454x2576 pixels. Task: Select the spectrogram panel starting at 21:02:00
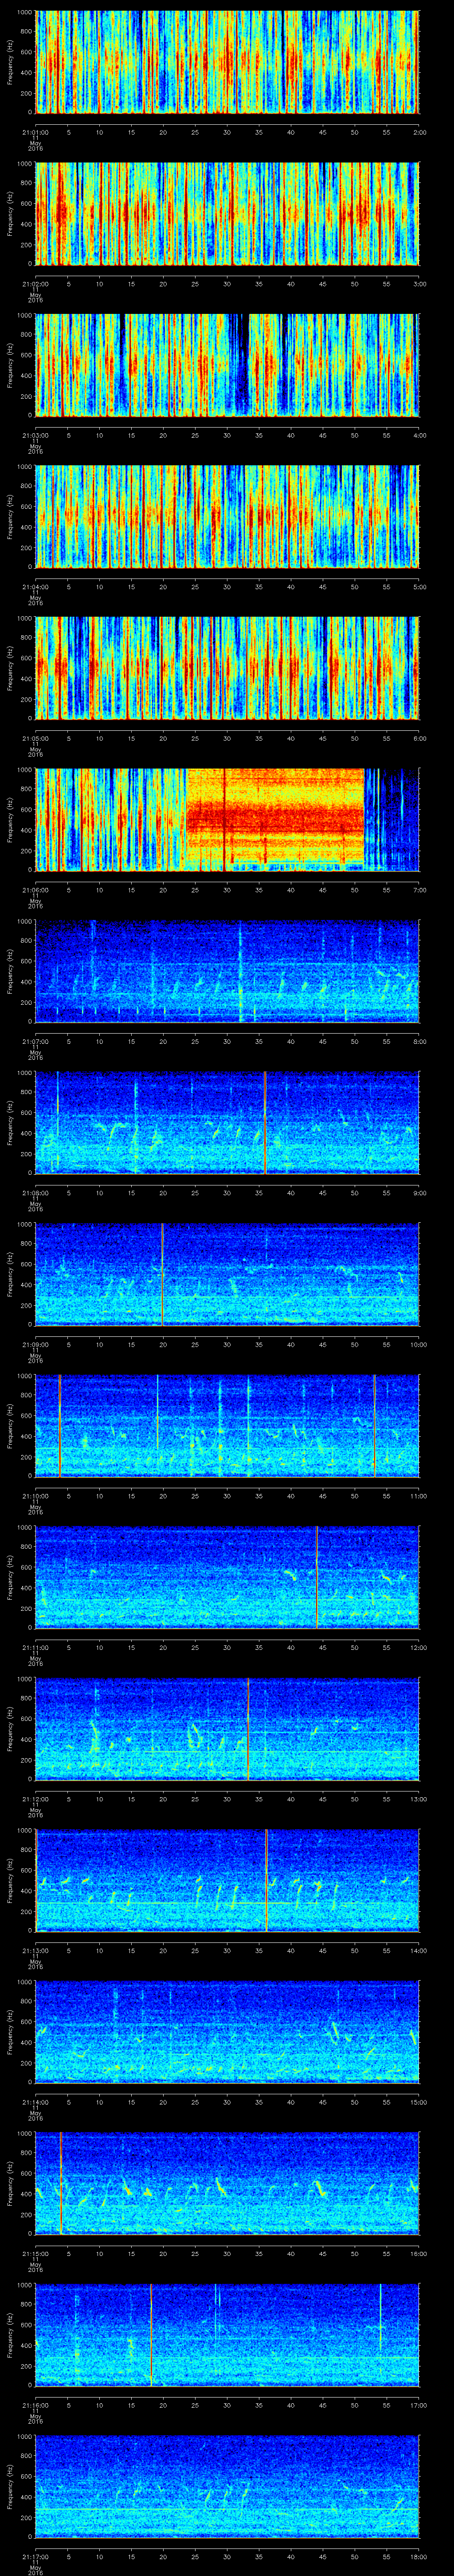coord(227,213)
